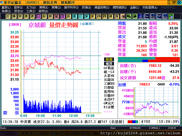
Task: Select warrant 工銀BB in the list
Action: pyautogui.click(x=109, y=84)
